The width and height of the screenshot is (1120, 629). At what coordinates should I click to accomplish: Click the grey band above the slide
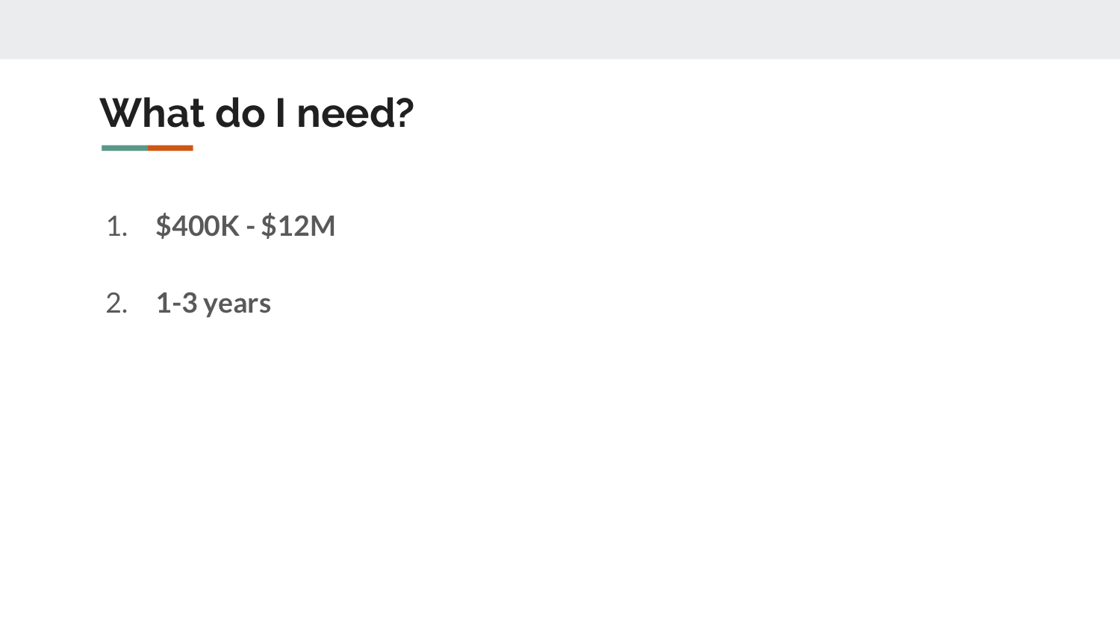[560, 29]
